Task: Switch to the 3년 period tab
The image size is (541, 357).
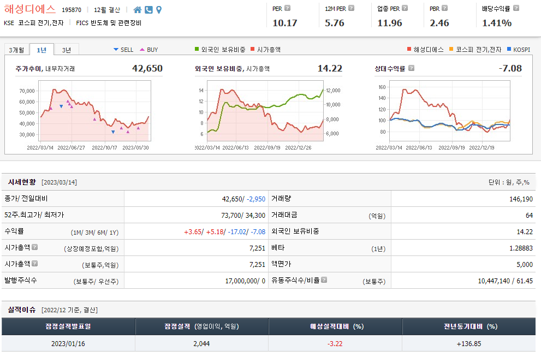Action: [x=67, y=50]
